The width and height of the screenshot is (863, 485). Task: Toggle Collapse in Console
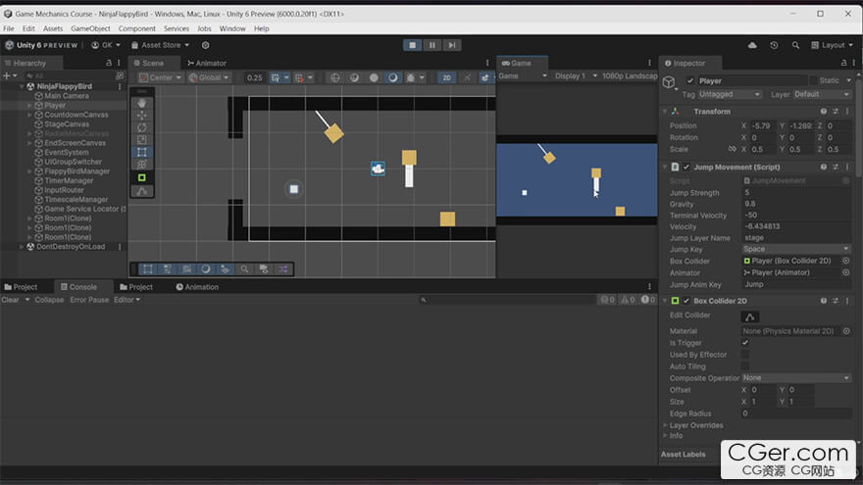tap(49, 300)
